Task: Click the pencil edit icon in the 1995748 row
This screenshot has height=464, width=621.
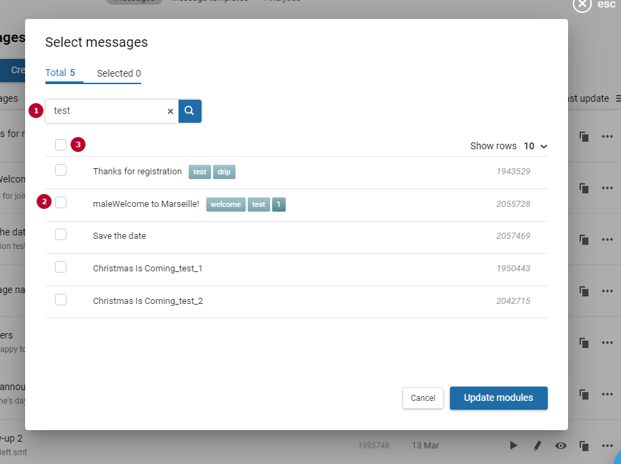Action: (x=537, y=446)
